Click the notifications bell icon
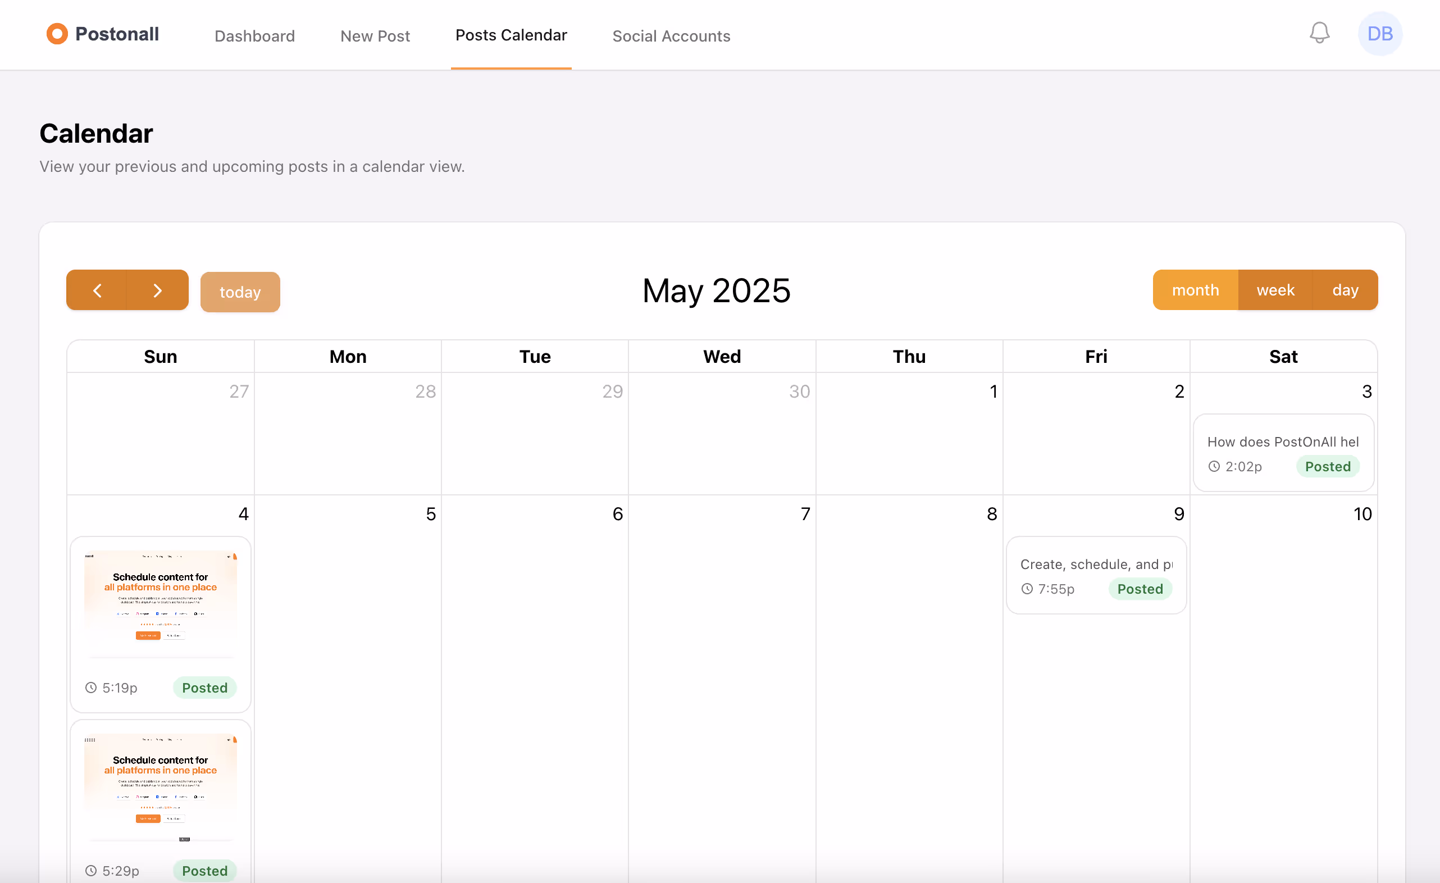 (x=1319, y=33)
